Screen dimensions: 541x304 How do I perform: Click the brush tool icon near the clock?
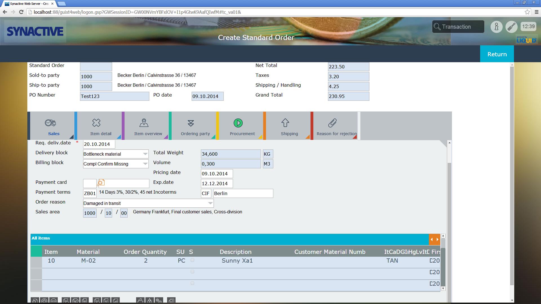pos(511,27)
